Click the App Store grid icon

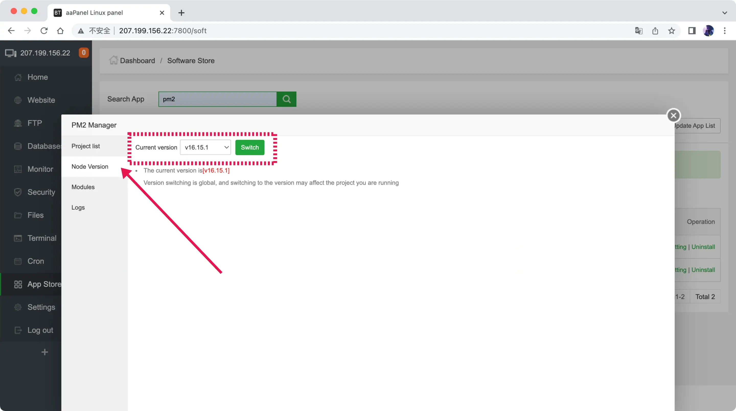pyautogui.click(x=18, y=284)
